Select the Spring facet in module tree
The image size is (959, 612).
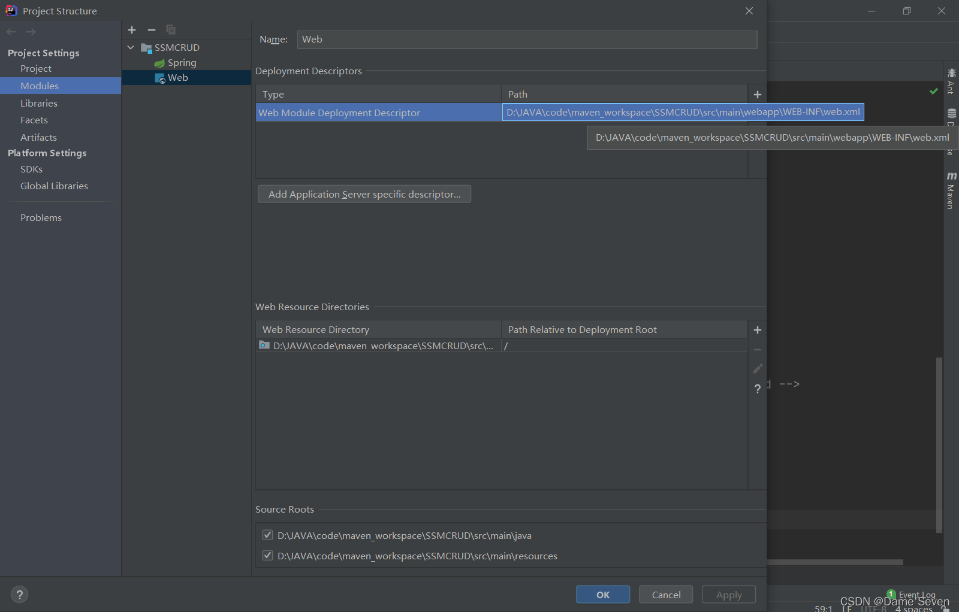182,63
